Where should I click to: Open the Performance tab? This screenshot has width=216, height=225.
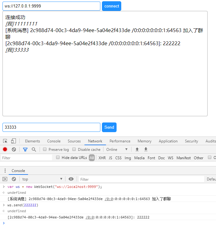pyautogui.click(x=120, y=141)
